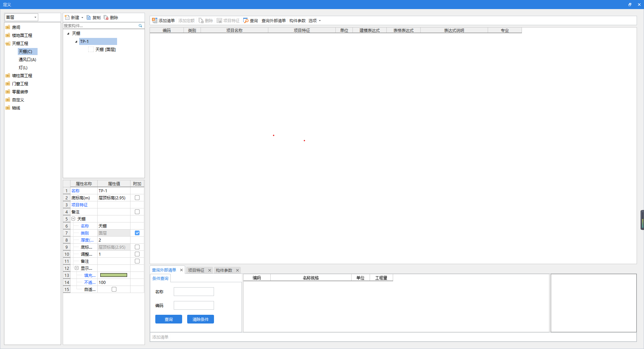Switch to the 构件参数 tab
This screenshot has width=644, height=349.
pos(224,270)
